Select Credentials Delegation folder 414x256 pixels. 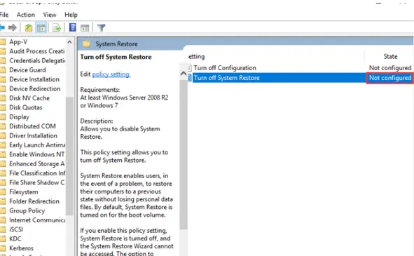click(37, 60)
